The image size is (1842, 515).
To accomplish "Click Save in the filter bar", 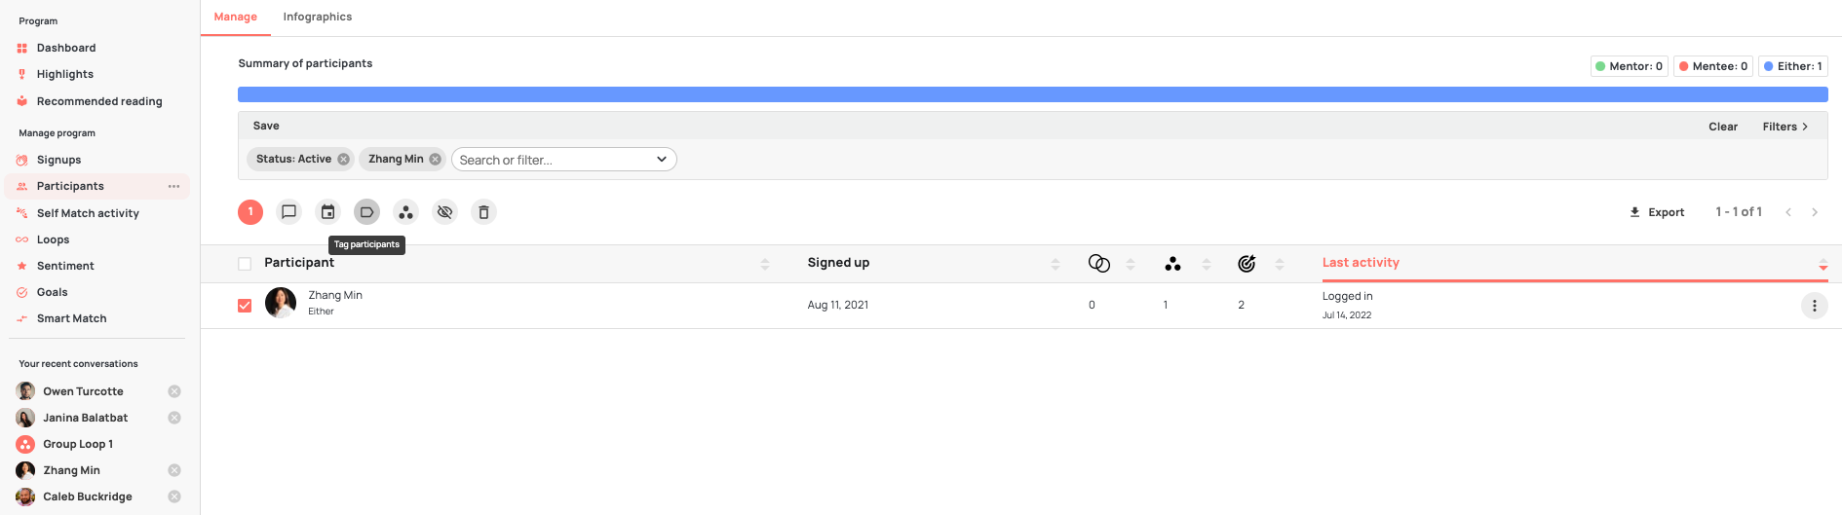I will (266, 126).
